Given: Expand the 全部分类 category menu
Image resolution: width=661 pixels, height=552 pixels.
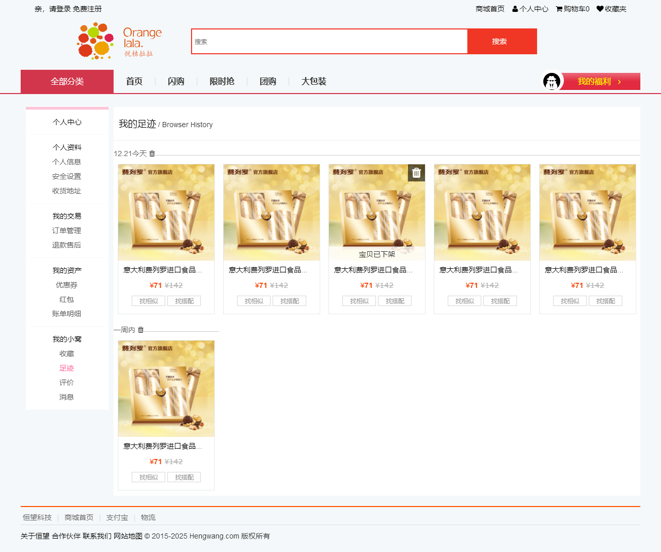Looking at the screenshot, I should (67, 82).
